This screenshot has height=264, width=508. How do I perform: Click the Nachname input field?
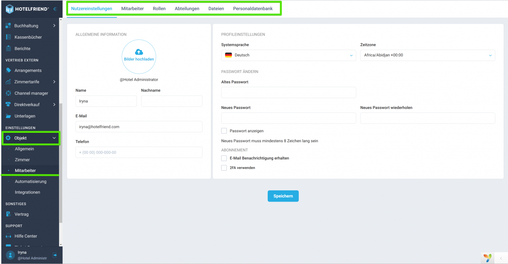click(172, 101)
